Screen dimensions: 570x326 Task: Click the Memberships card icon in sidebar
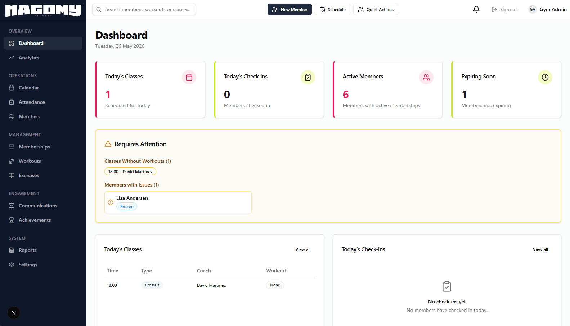click(x=12, y=147)
